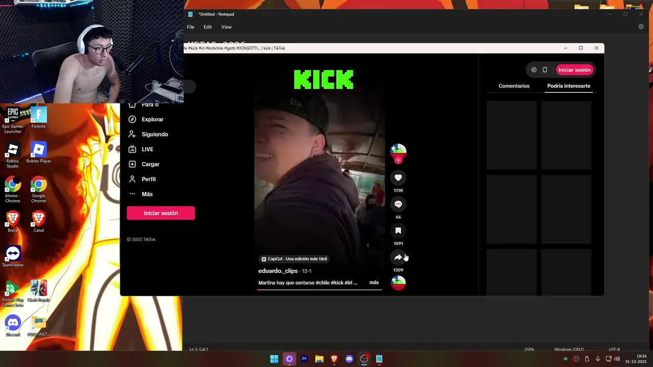Open the first suggested video thumbnail top-left
Viewport: 653px width, 367px height.
512,135
